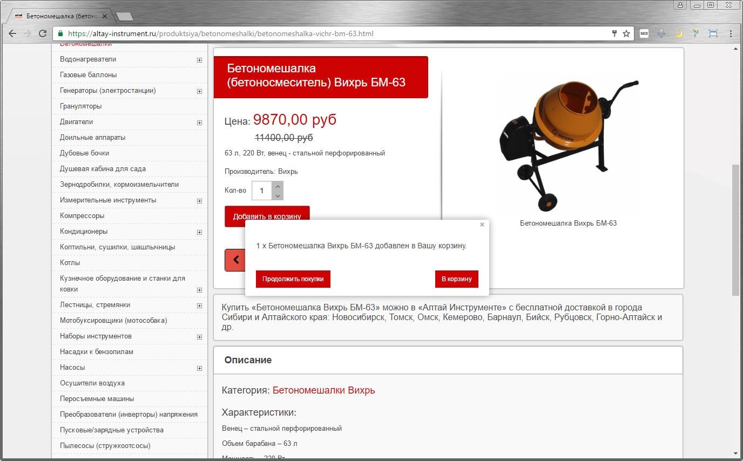Click scrollbar up arrow
This screenshot has width=743, height=461.
click(x=735, y=49)
